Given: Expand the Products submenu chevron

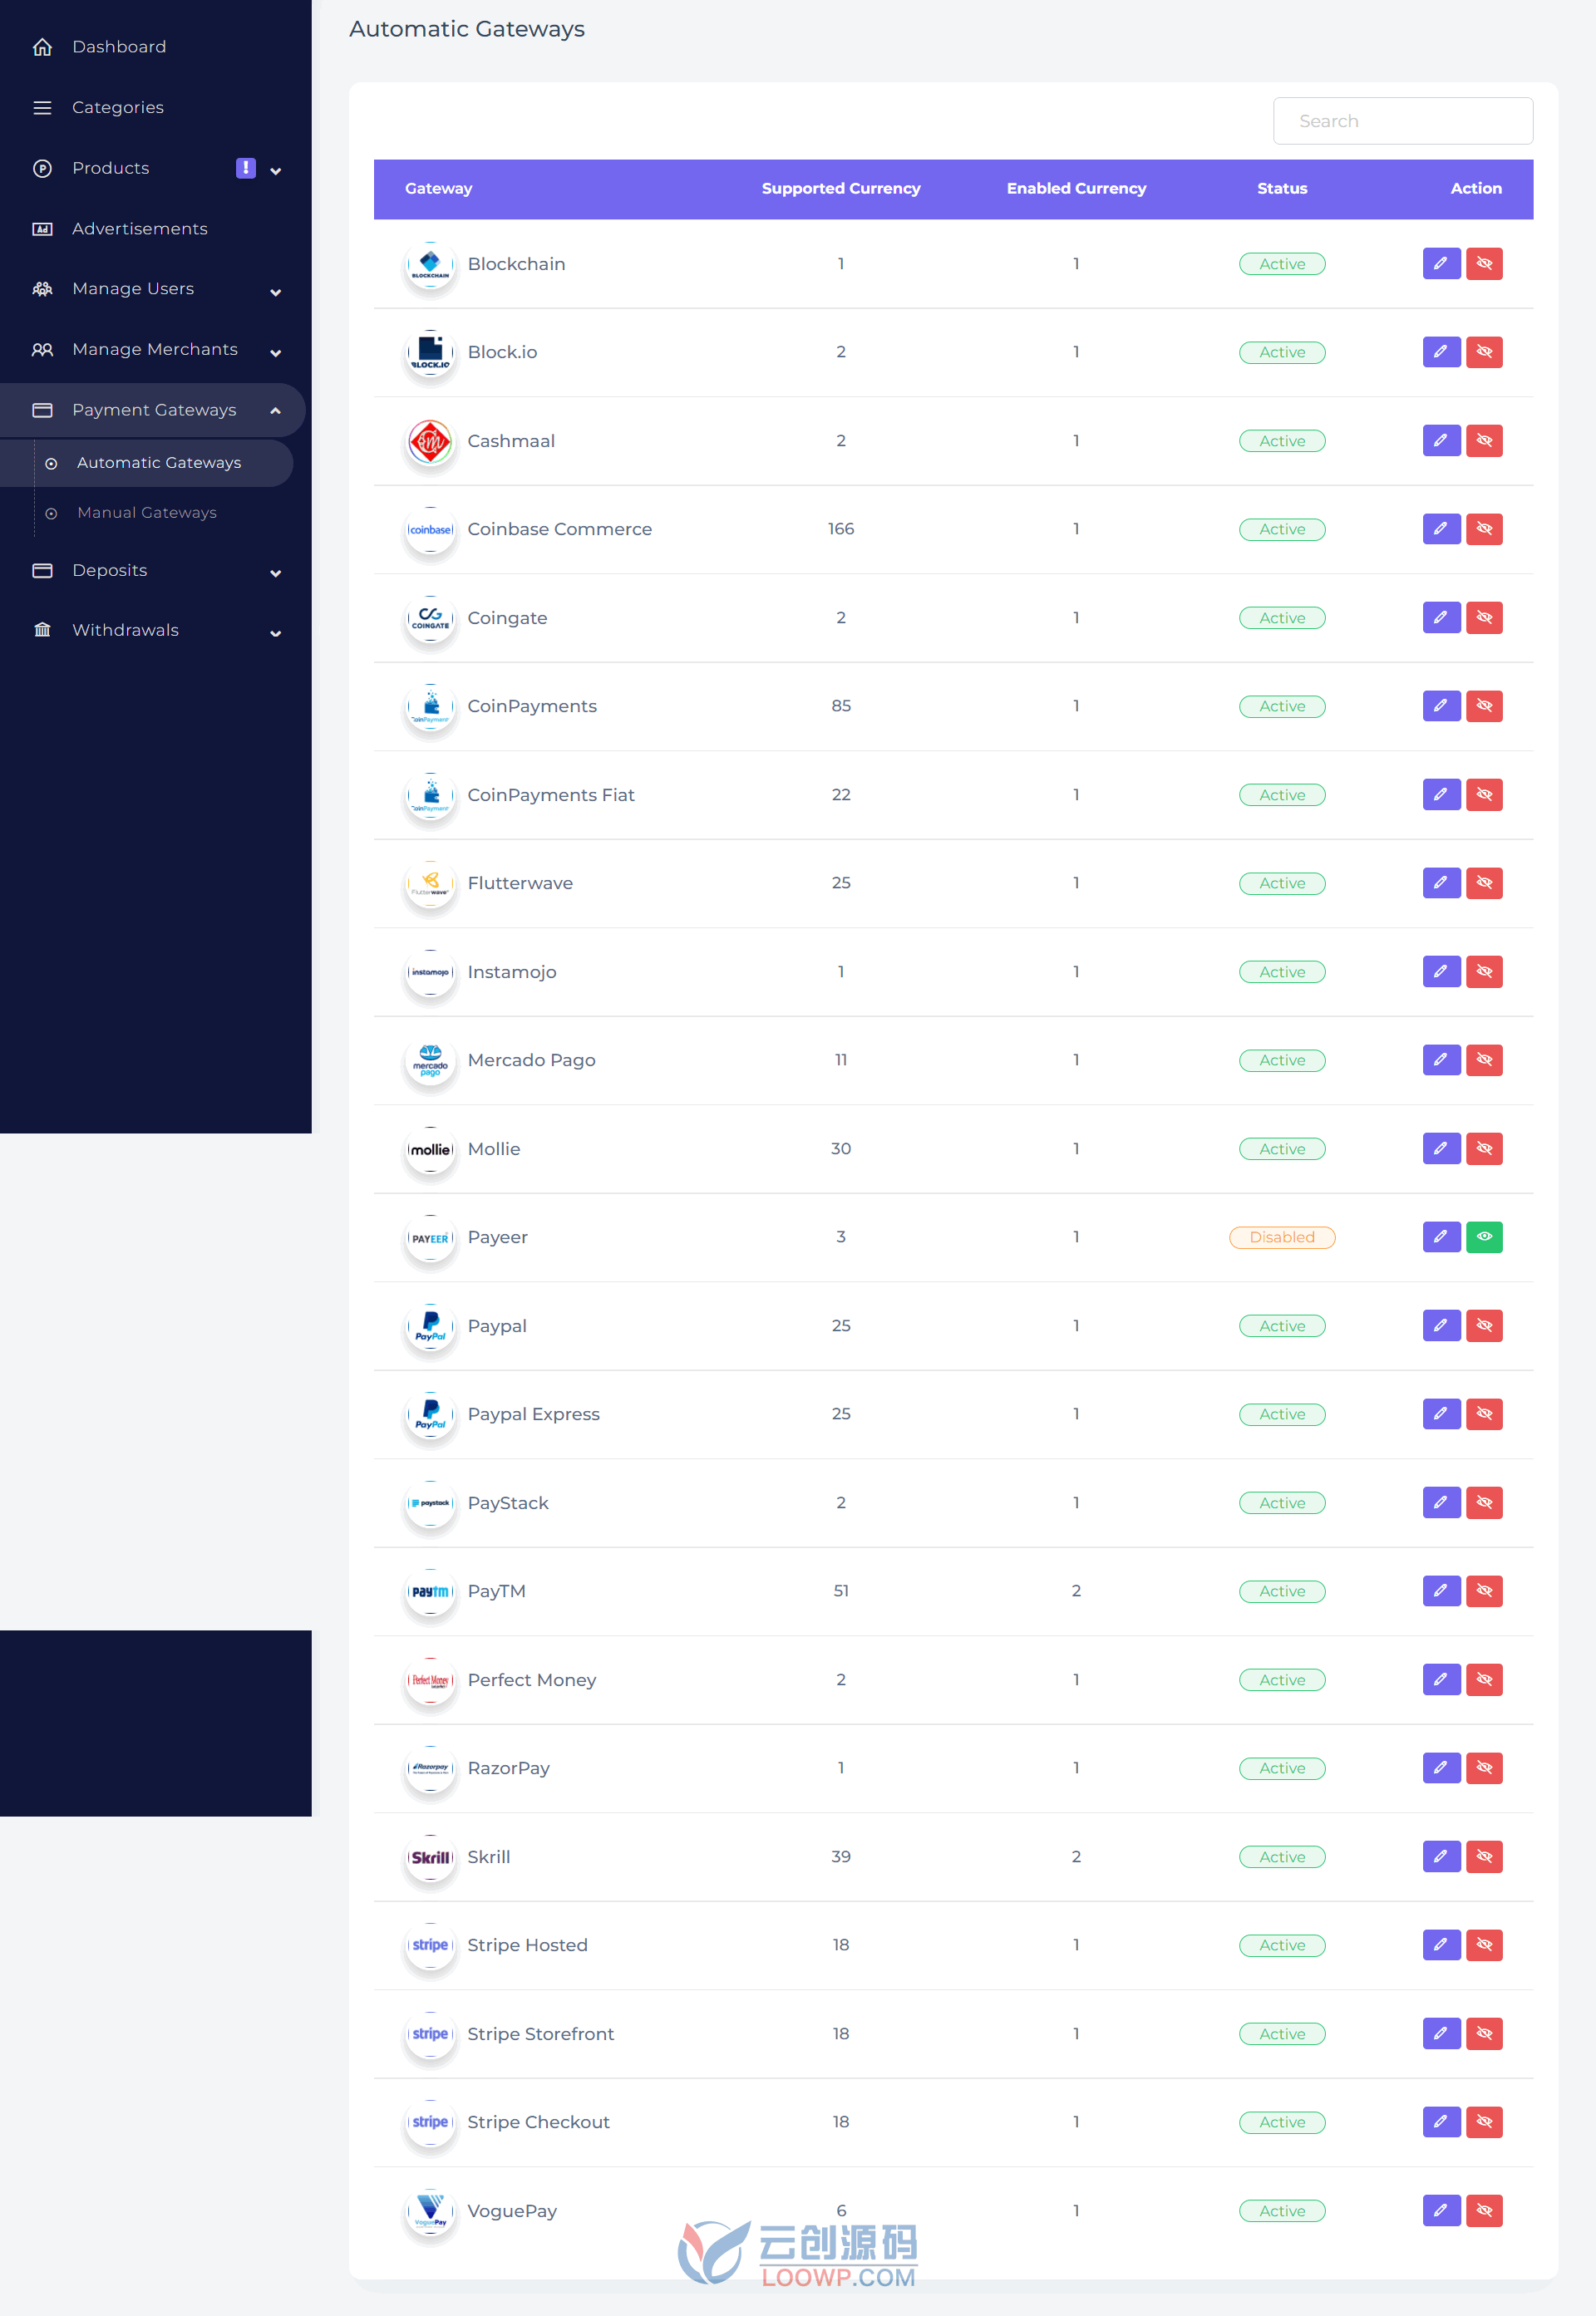Looking at the screenshot, I should pos(276,171).
